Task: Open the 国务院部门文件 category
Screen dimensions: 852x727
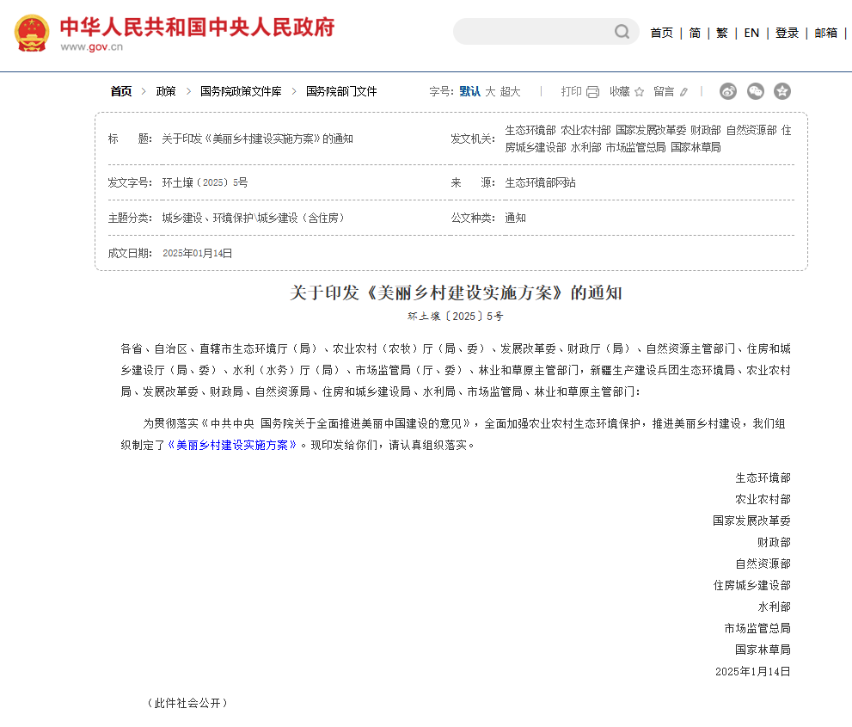Action: 340,91
